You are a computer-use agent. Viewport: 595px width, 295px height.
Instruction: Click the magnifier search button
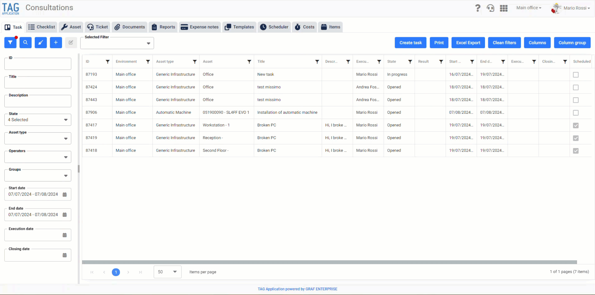coord(25,43)
